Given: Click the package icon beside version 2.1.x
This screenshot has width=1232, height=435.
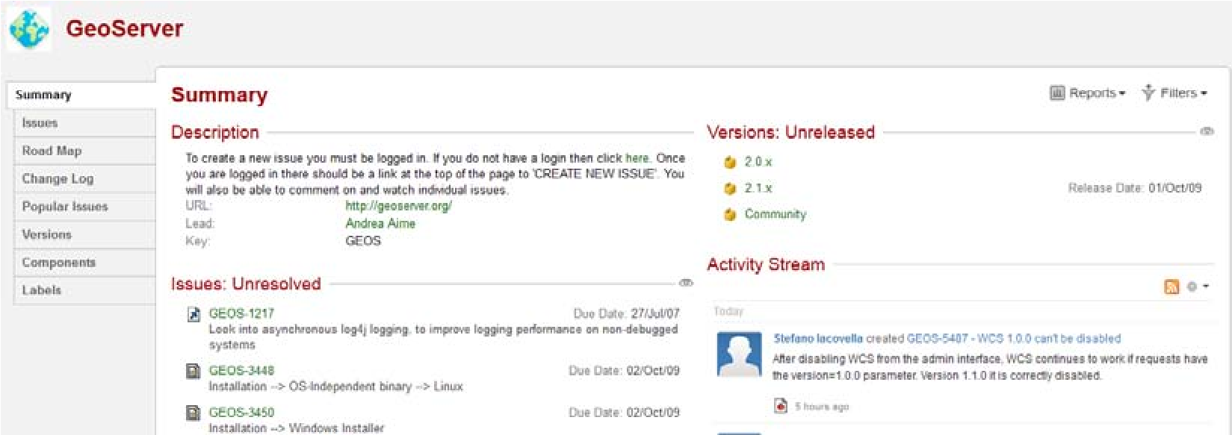Looking at the screenshot, I should pyautogui.click(x=730, y=188).
